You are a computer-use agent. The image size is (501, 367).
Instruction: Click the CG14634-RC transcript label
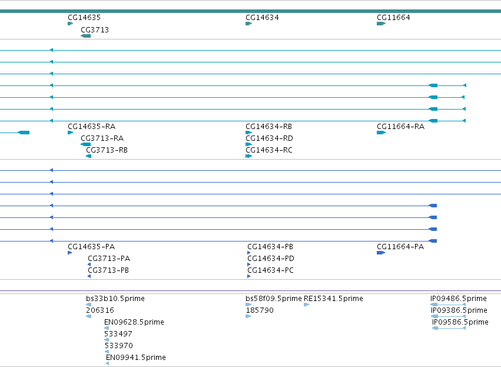point(268,150)
